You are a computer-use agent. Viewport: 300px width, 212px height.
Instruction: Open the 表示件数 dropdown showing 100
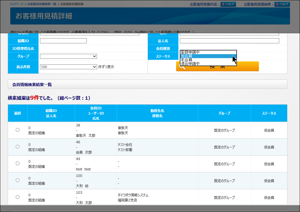click(x=69, y=67)
